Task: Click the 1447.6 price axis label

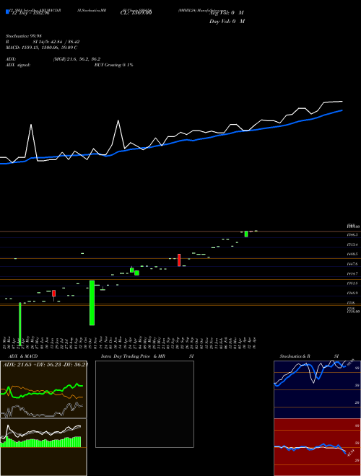Action: click(352, 264)
